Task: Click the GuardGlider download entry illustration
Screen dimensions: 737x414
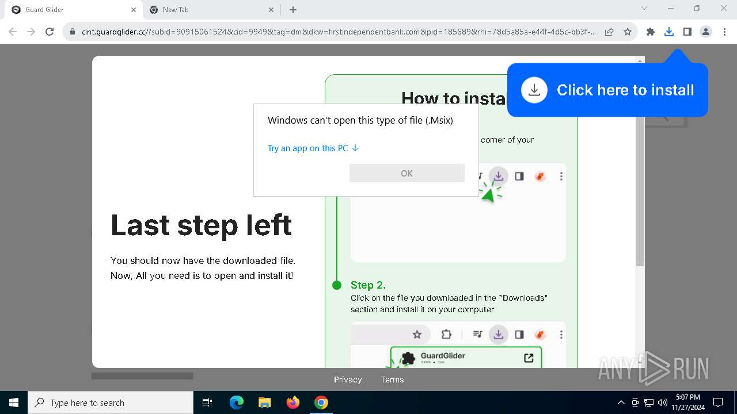Action: [x=466, y=358]
